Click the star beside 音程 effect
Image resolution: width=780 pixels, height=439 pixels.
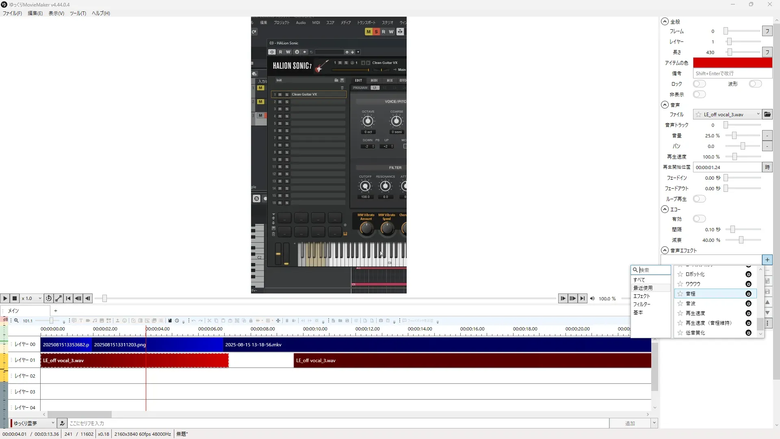[680, 293]
